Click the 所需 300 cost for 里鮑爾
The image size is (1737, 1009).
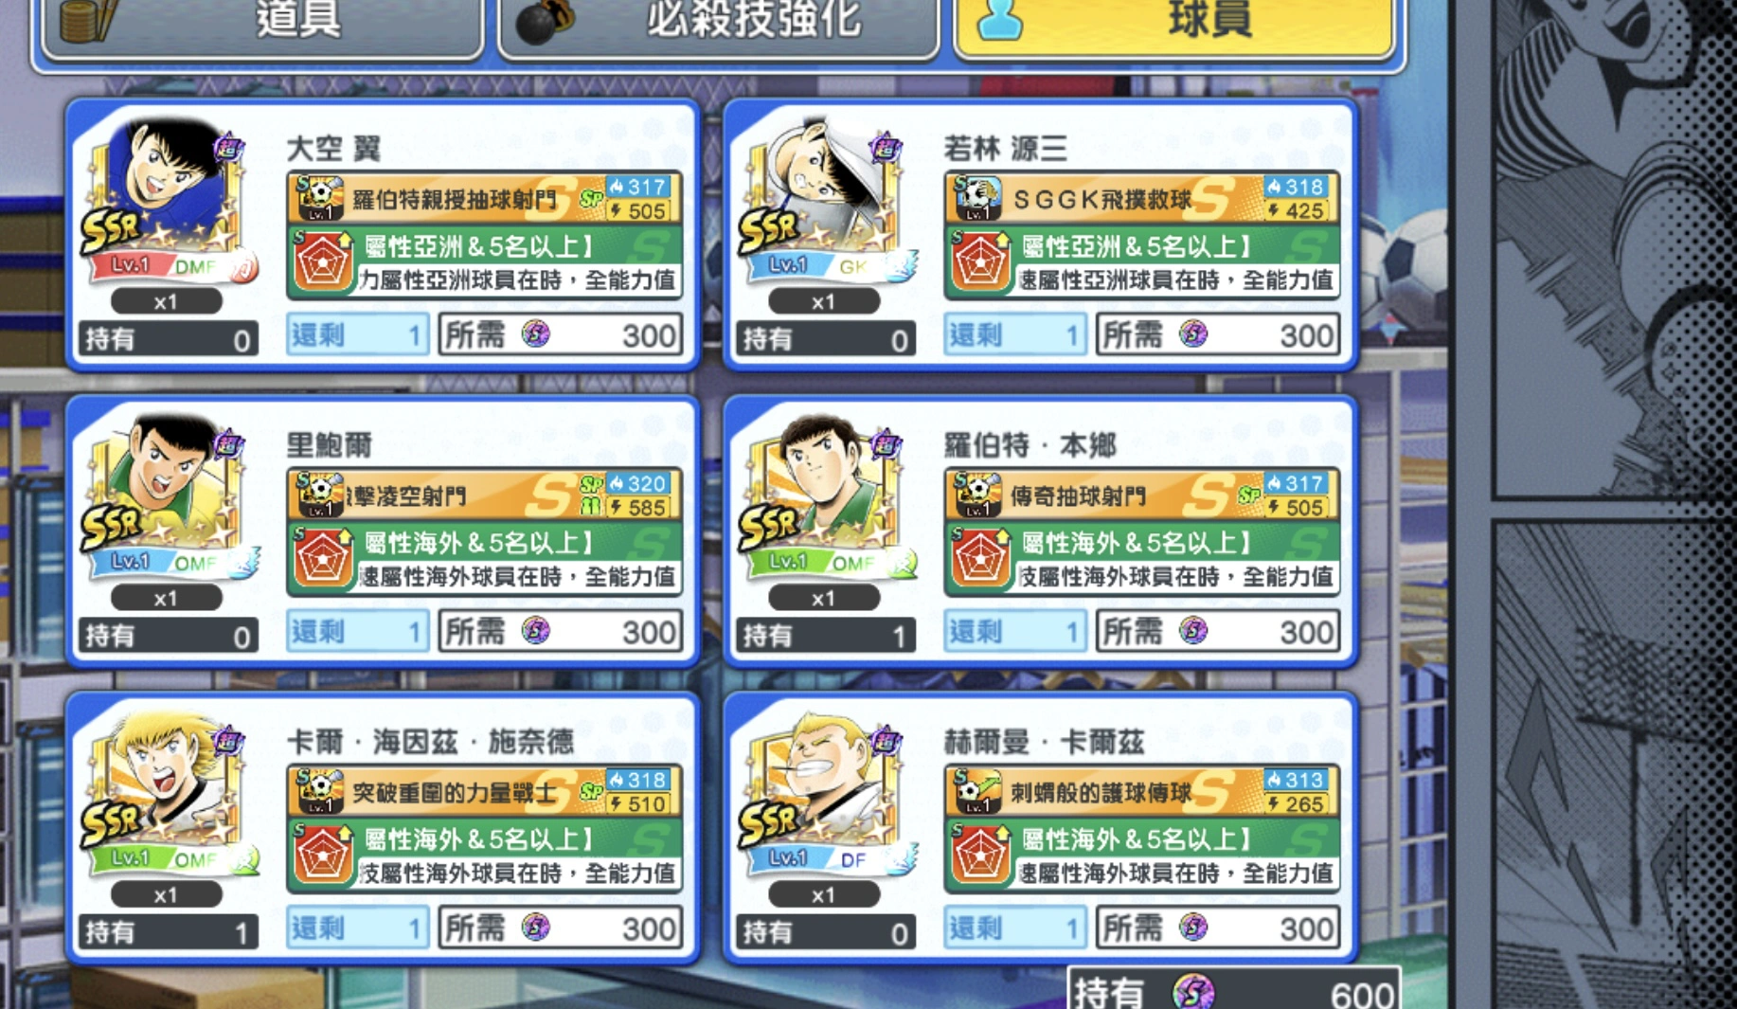561,631
